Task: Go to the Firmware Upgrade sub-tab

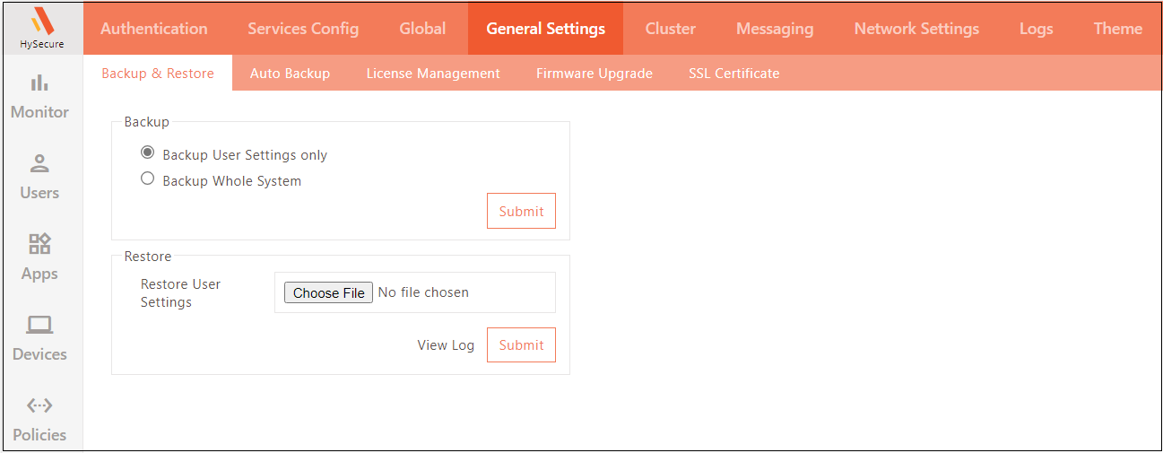Action: click(x=595, y=74)
